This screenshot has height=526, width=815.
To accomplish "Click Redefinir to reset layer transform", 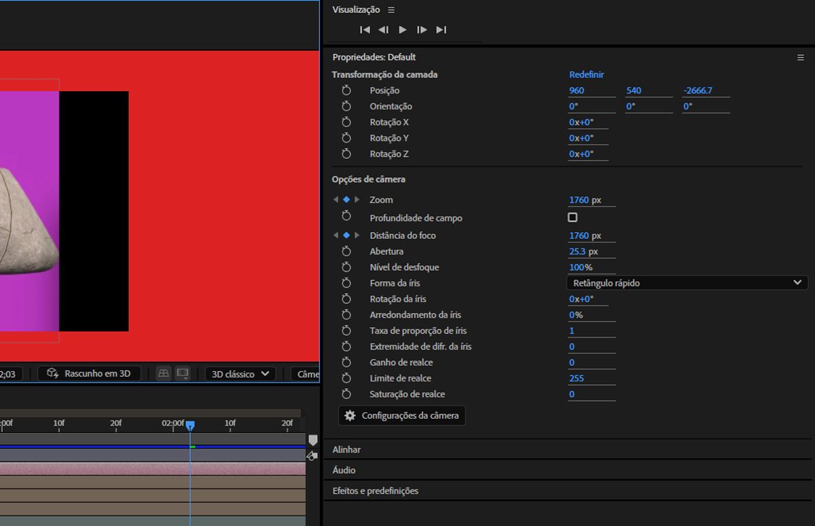I will [586, 75].
